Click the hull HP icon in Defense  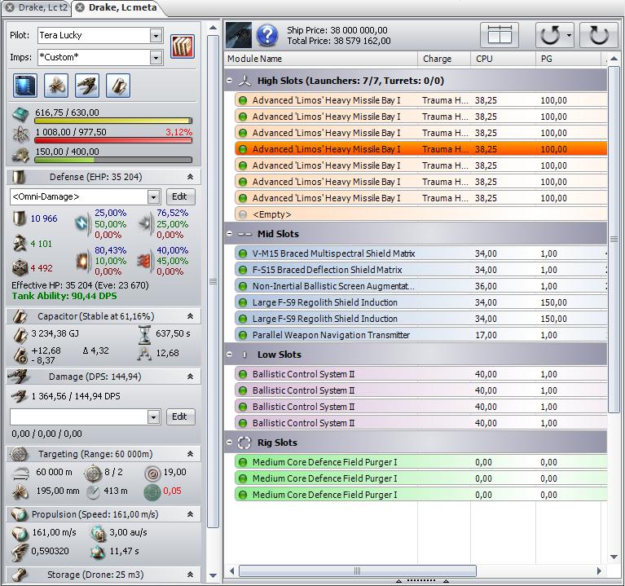(20, 268)
